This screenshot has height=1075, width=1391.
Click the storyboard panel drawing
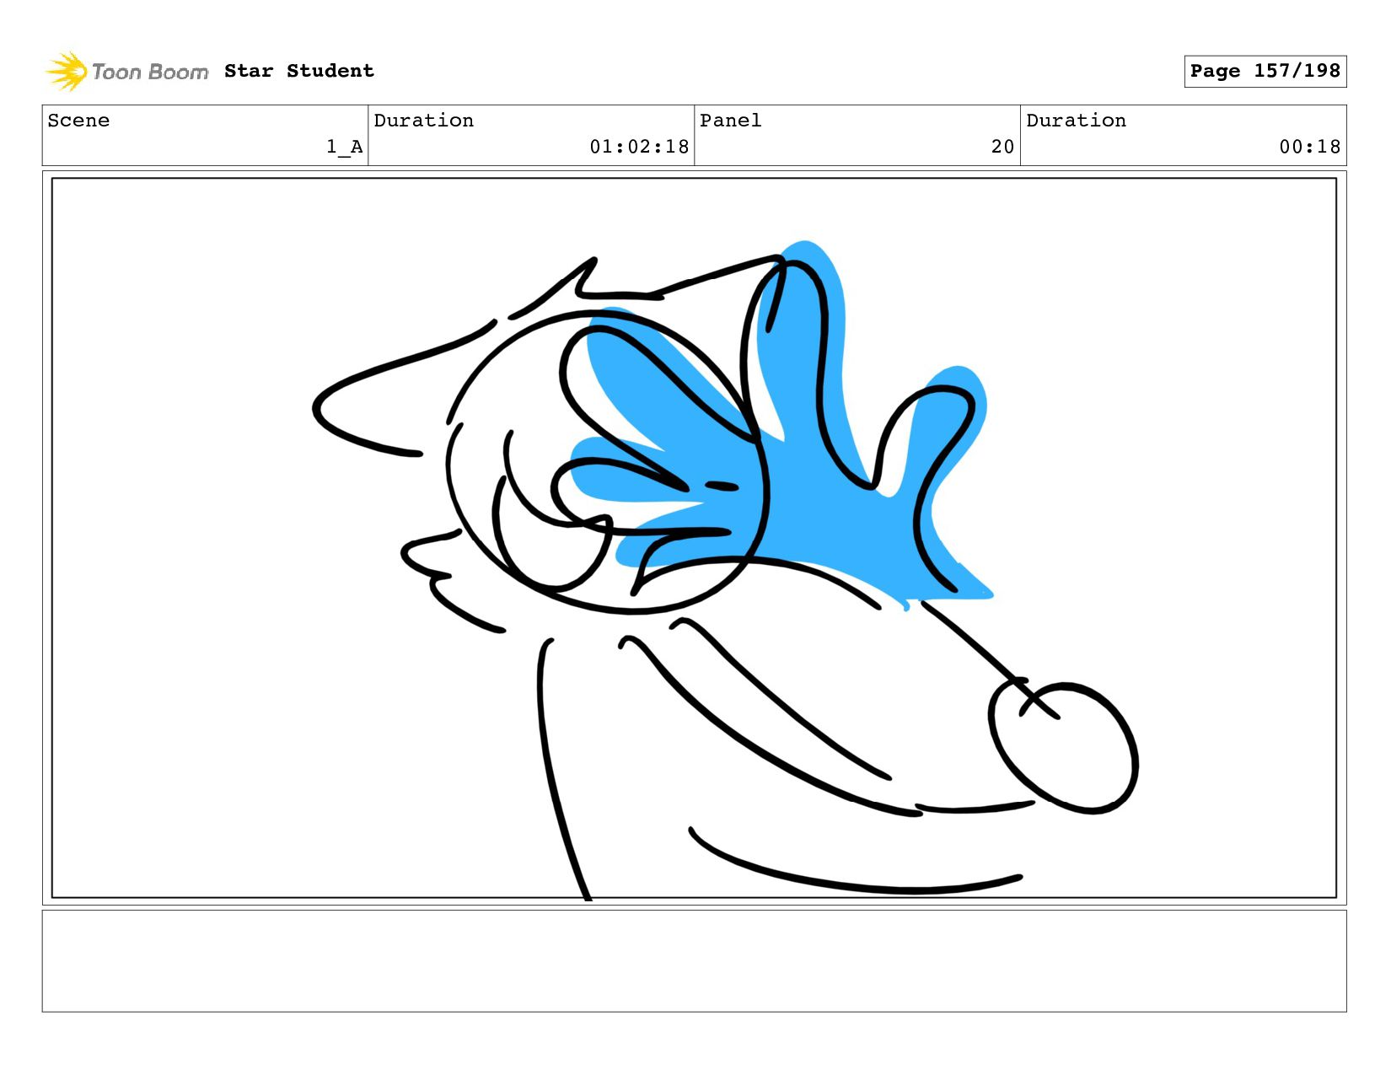[x=694, y=538]
